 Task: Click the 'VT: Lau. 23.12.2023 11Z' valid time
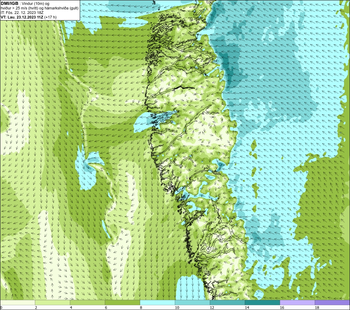tap(22, 17)
